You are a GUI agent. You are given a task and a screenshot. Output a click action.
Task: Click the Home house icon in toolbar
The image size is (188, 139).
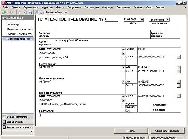20,12
